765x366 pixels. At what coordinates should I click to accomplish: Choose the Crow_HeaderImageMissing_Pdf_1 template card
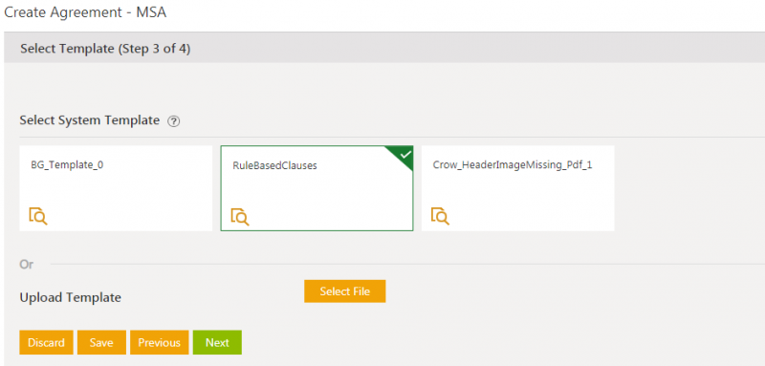click(x=517, y=188)
